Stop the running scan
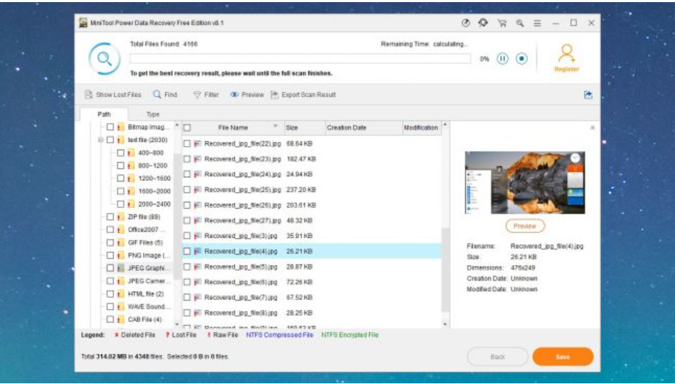Viewport: 675px width, 384px height. point(522,58)
